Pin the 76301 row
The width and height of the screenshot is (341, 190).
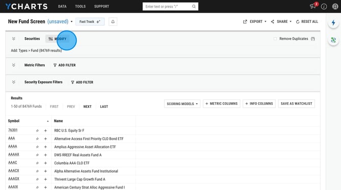click(x=37, y=131)
